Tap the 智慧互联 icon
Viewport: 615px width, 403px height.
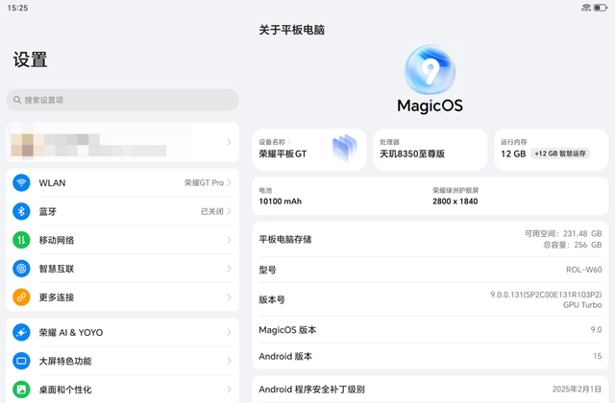point(21,269)
